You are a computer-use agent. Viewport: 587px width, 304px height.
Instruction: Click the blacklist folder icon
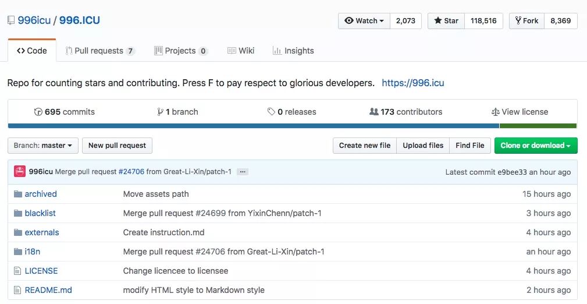[17, 213]
